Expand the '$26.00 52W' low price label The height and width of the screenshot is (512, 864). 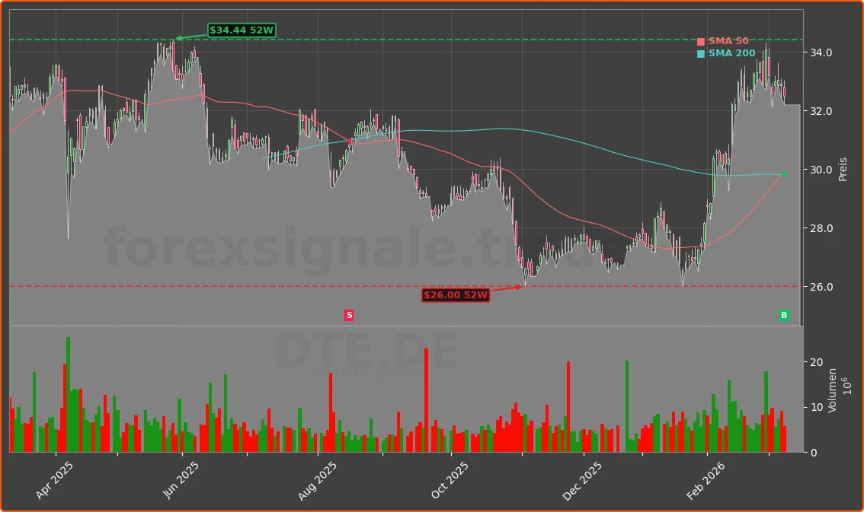click(x=456, y=296)
